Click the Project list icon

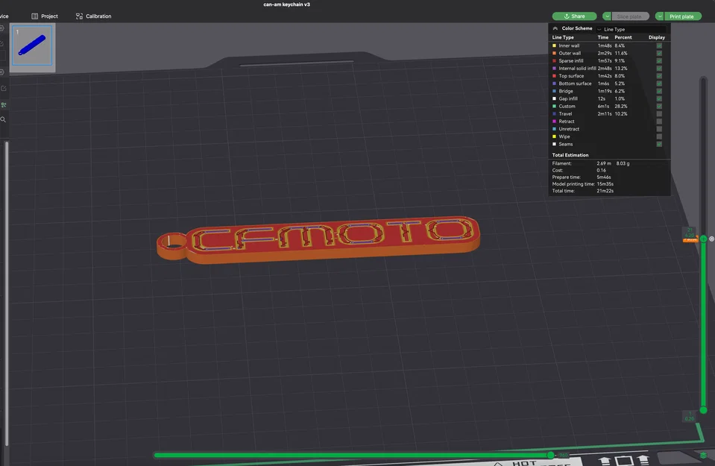(34, 16)
